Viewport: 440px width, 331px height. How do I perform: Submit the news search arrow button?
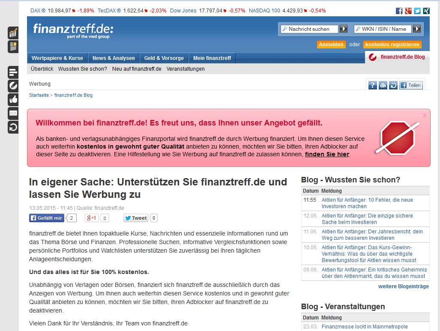[344, 29]
